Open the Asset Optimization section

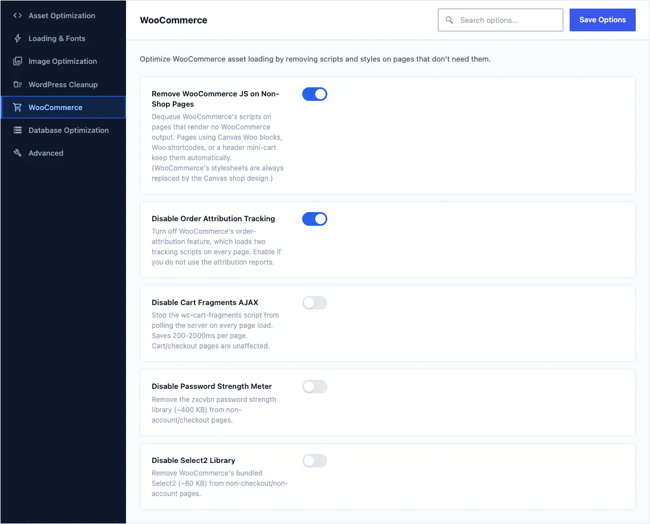(63, 15)
